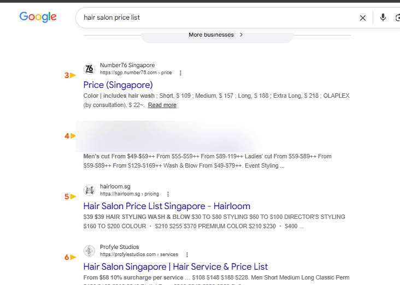This screenshot has width=400, height=285.
Task: Click Read more in Number76 snippet
Action: [162, 105]
